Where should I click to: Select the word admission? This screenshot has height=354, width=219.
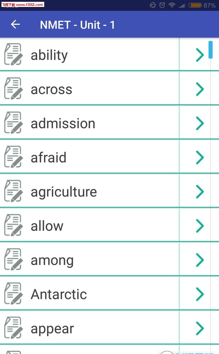[63, 123]
